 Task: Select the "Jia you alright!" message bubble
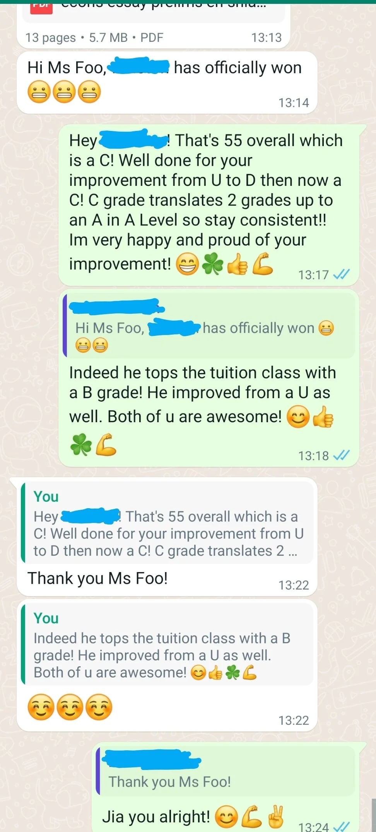pos(229,787)
